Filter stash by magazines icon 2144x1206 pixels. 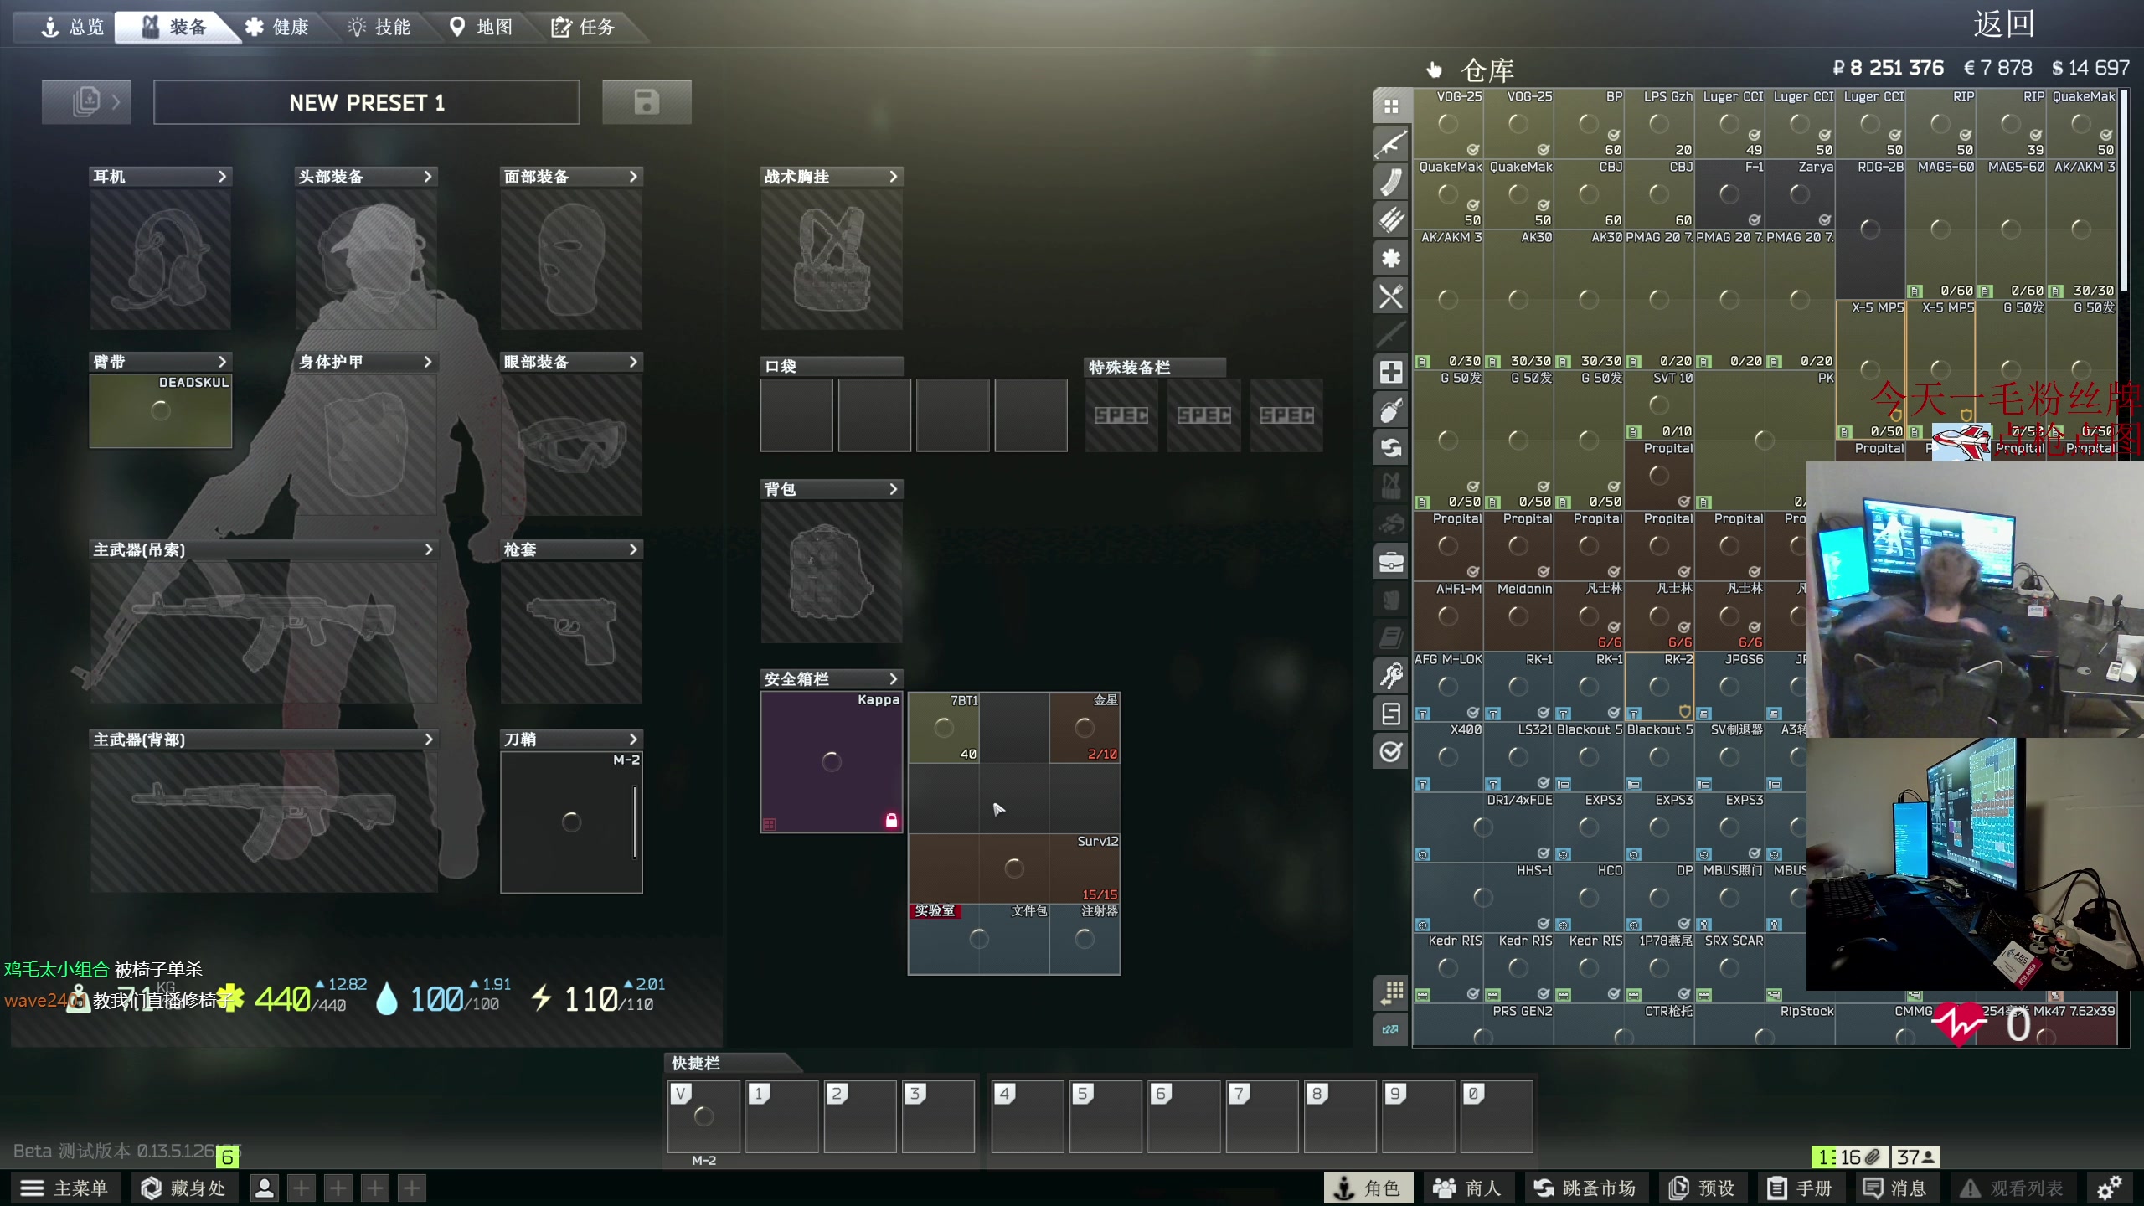[x=1391, y=182]
